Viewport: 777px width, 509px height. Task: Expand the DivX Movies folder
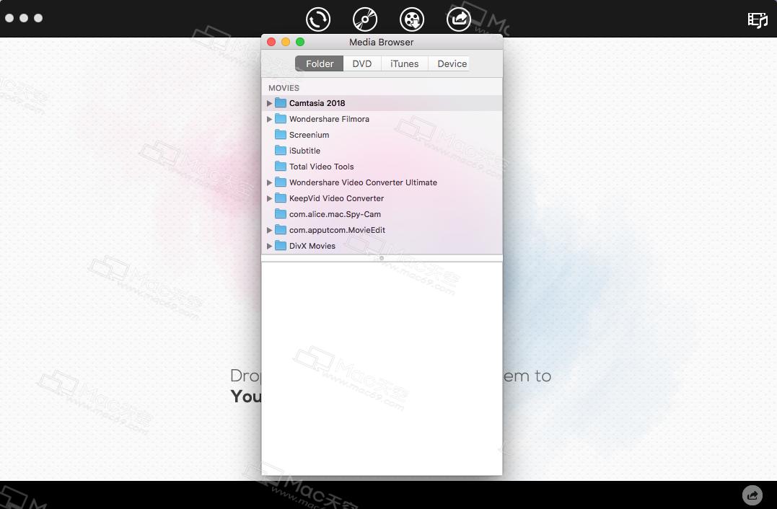click(x=270, y=246)
